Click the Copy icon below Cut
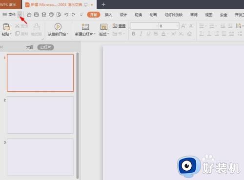244x180 pixels. coord(17,34)
